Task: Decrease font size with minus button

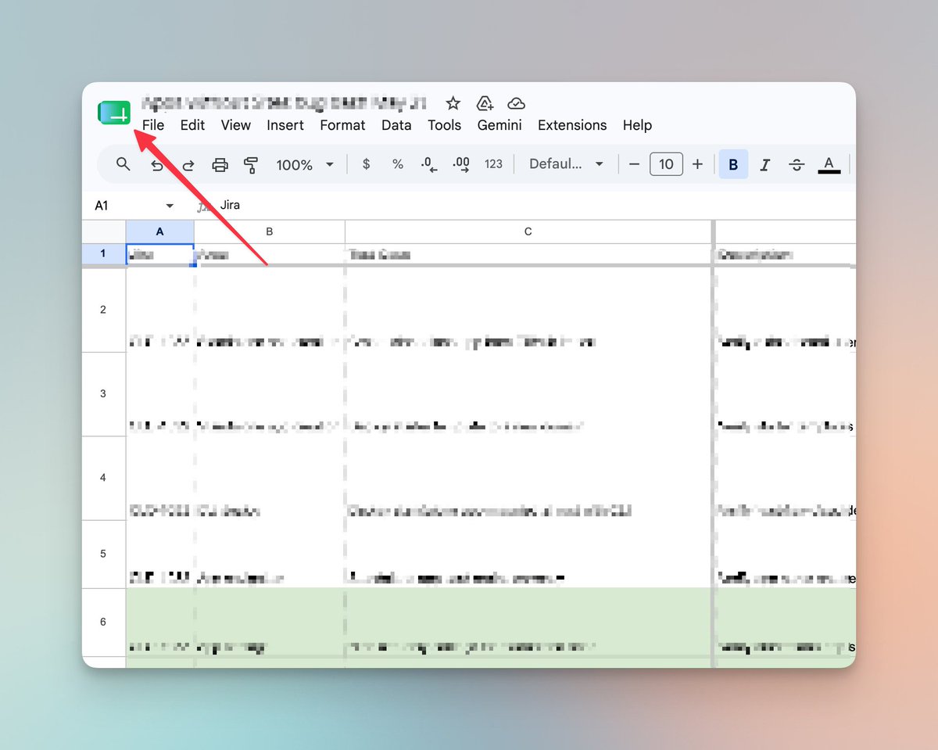Action: (x=635, y=164)
